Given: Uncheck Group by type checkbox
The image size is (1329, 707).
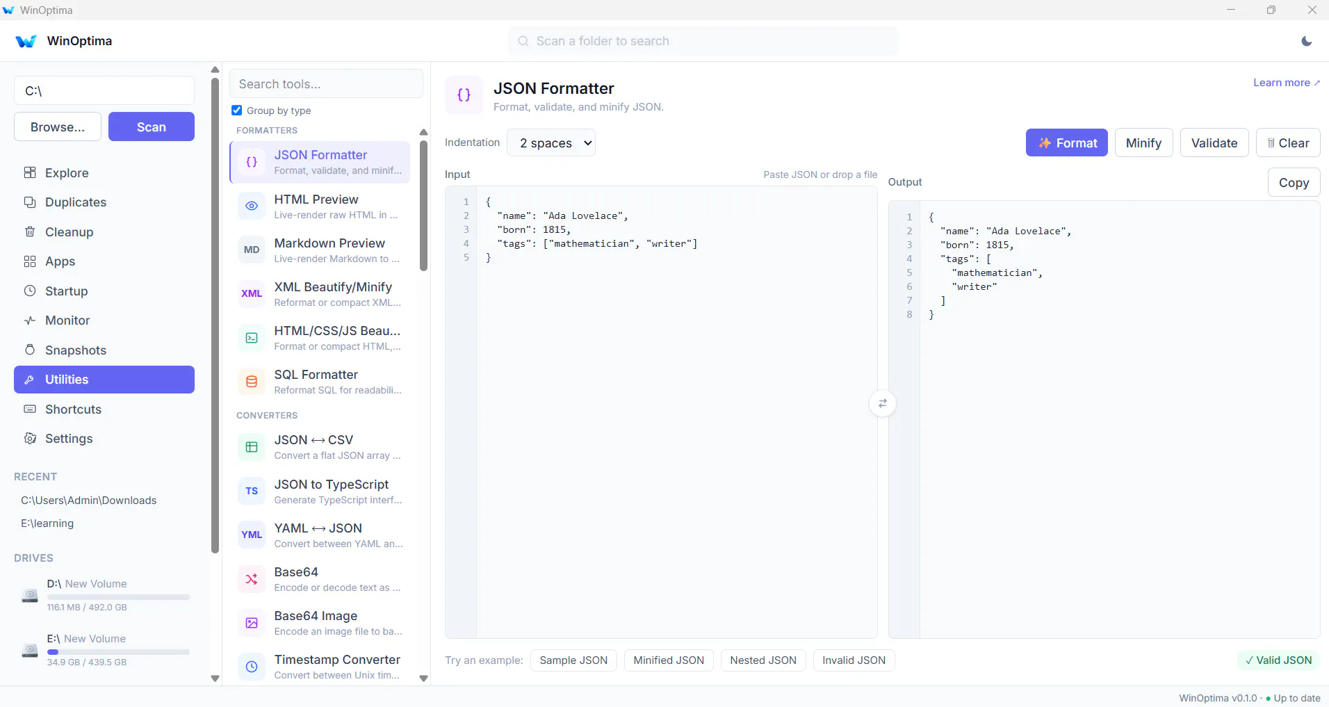Looking at the screenshot, I should tap(237, 111).
